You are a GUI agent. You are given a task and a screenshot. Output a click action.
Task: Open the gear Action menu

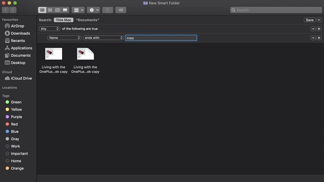[x=93, y=10]
